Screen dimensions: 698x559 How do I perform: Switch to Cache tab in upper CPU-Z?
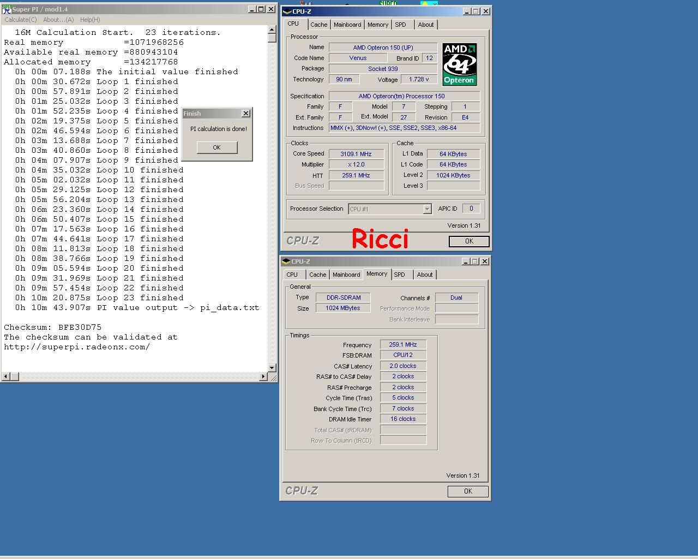319,25
